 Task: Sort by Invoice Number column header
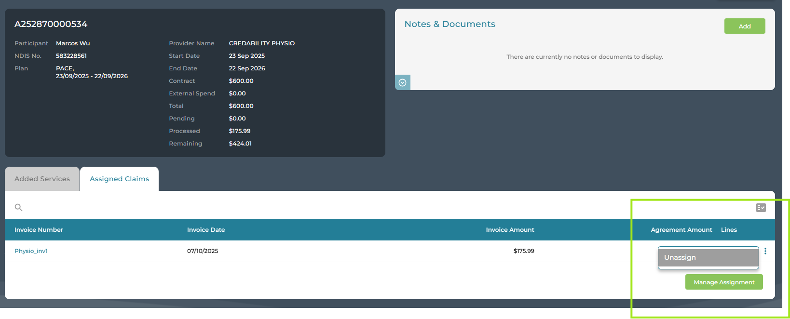39,230
